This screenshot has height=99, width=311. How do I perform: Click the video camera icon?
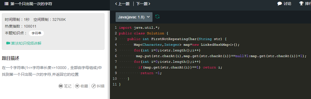click(8, 43)
